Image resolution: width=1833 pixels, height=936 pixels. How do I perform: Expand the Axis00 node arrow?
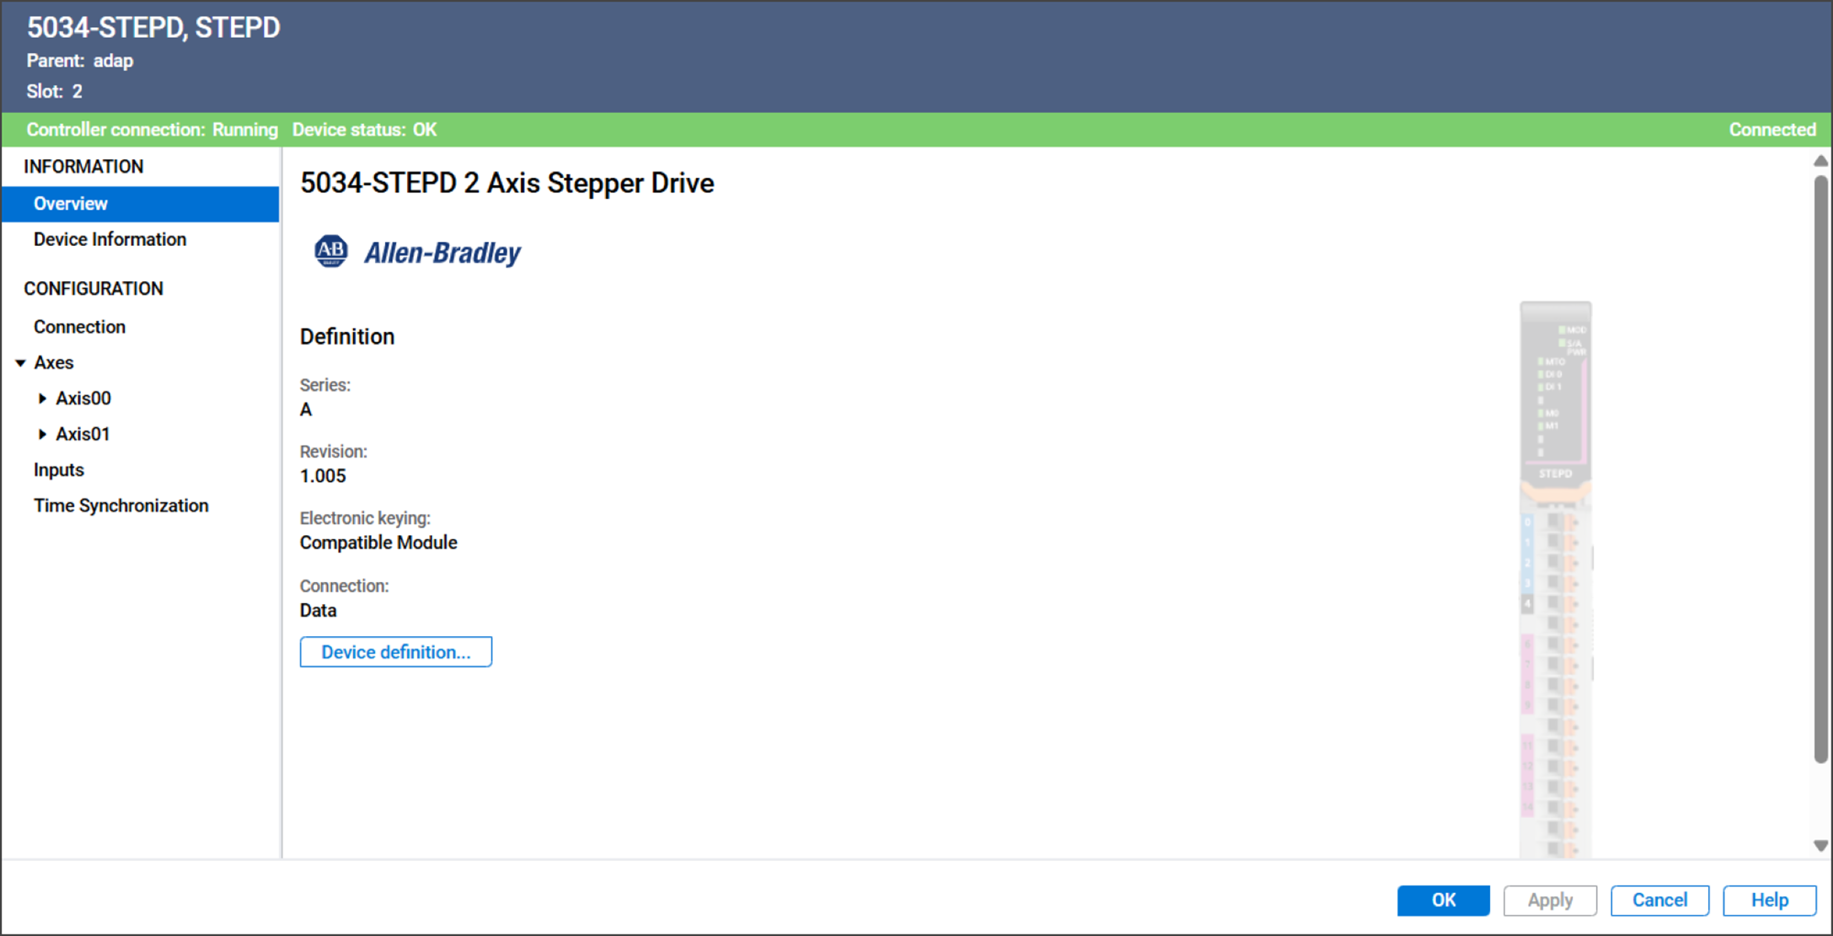coord(42,398)
